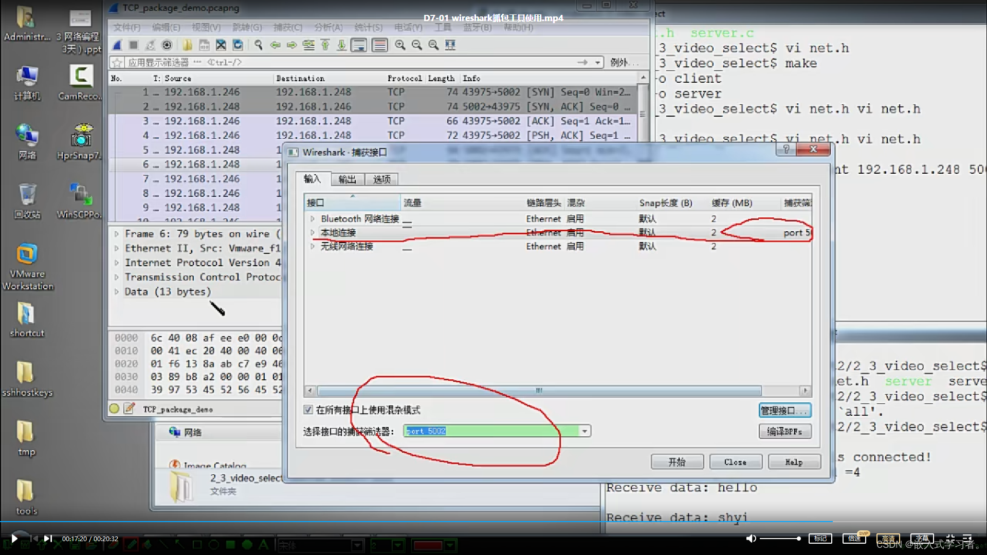This screenshot has width=987, height=555.
Task: Switch to the 输出 tab
Action: (x=347, y=179)
